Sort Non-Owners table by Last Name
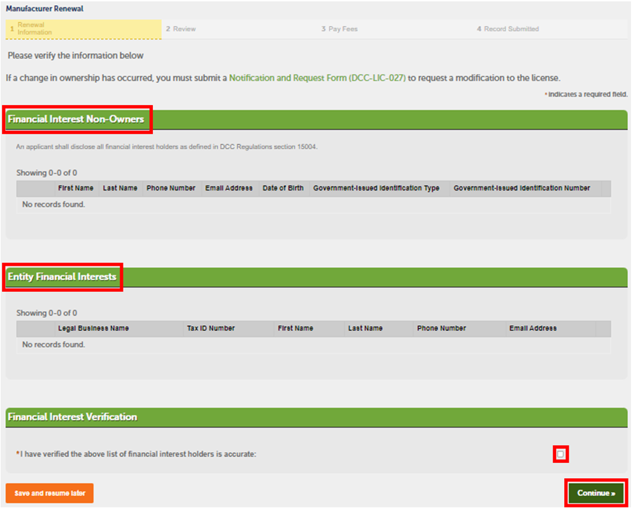Image resolution: width=633 pixels, height=510 pixels. (x=120, y=188)
